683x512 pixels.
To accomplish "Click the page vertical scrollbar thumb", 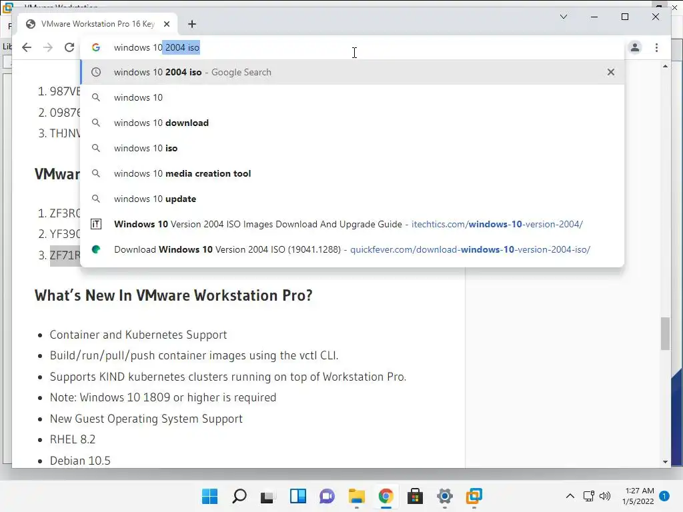I will pos(665,333).
